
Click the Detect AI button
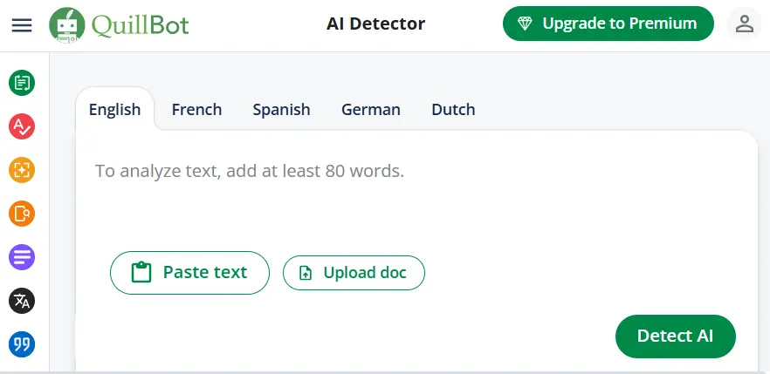(x=675, y=337)
